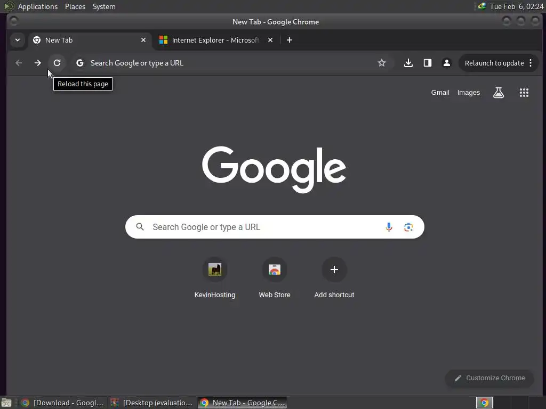The image size is (546, 409).
Task: Close the New Tab tab
Action: point(143,40)
